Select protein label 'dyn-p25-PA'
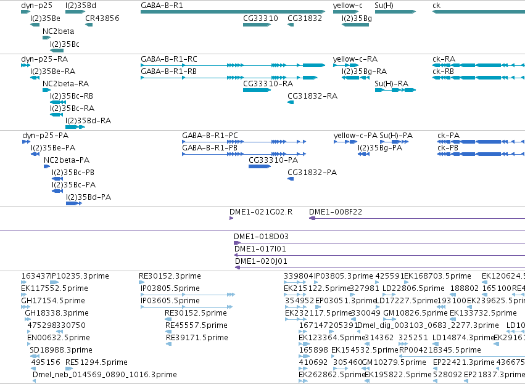The height and width of the screenshot is (384, 525). (45, 136)
